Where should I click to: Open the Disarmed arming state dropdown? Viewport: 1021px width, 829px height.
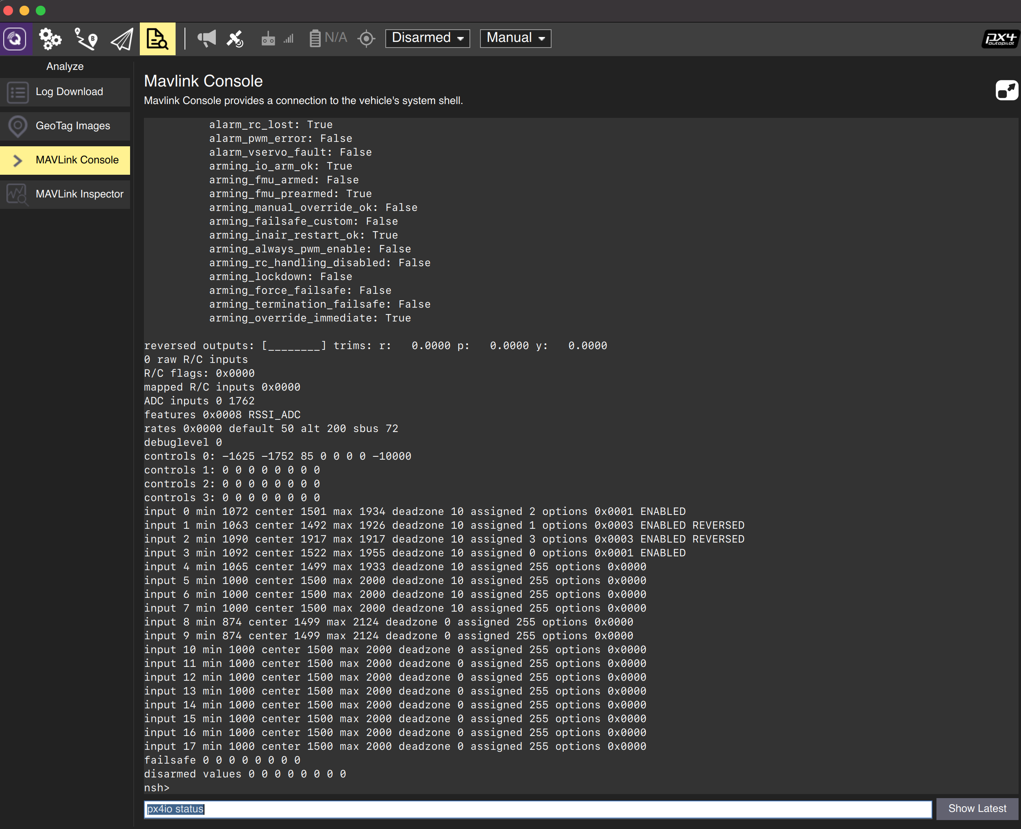pyautogui.click(x=428, y=38)
